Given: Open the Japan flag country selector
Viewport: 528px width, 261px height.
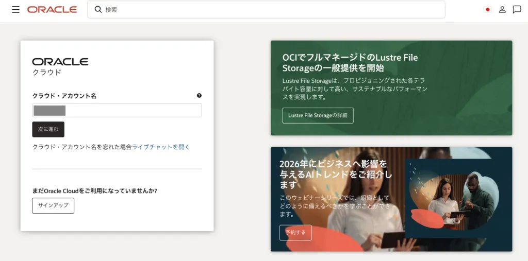Looking at the screenshot, I should (487, 9).
